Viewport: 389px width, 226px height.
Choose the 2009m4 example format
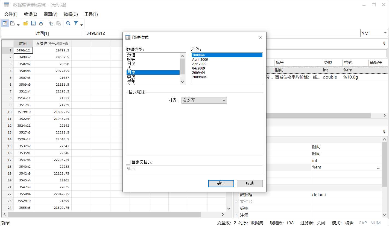(227, 55)
